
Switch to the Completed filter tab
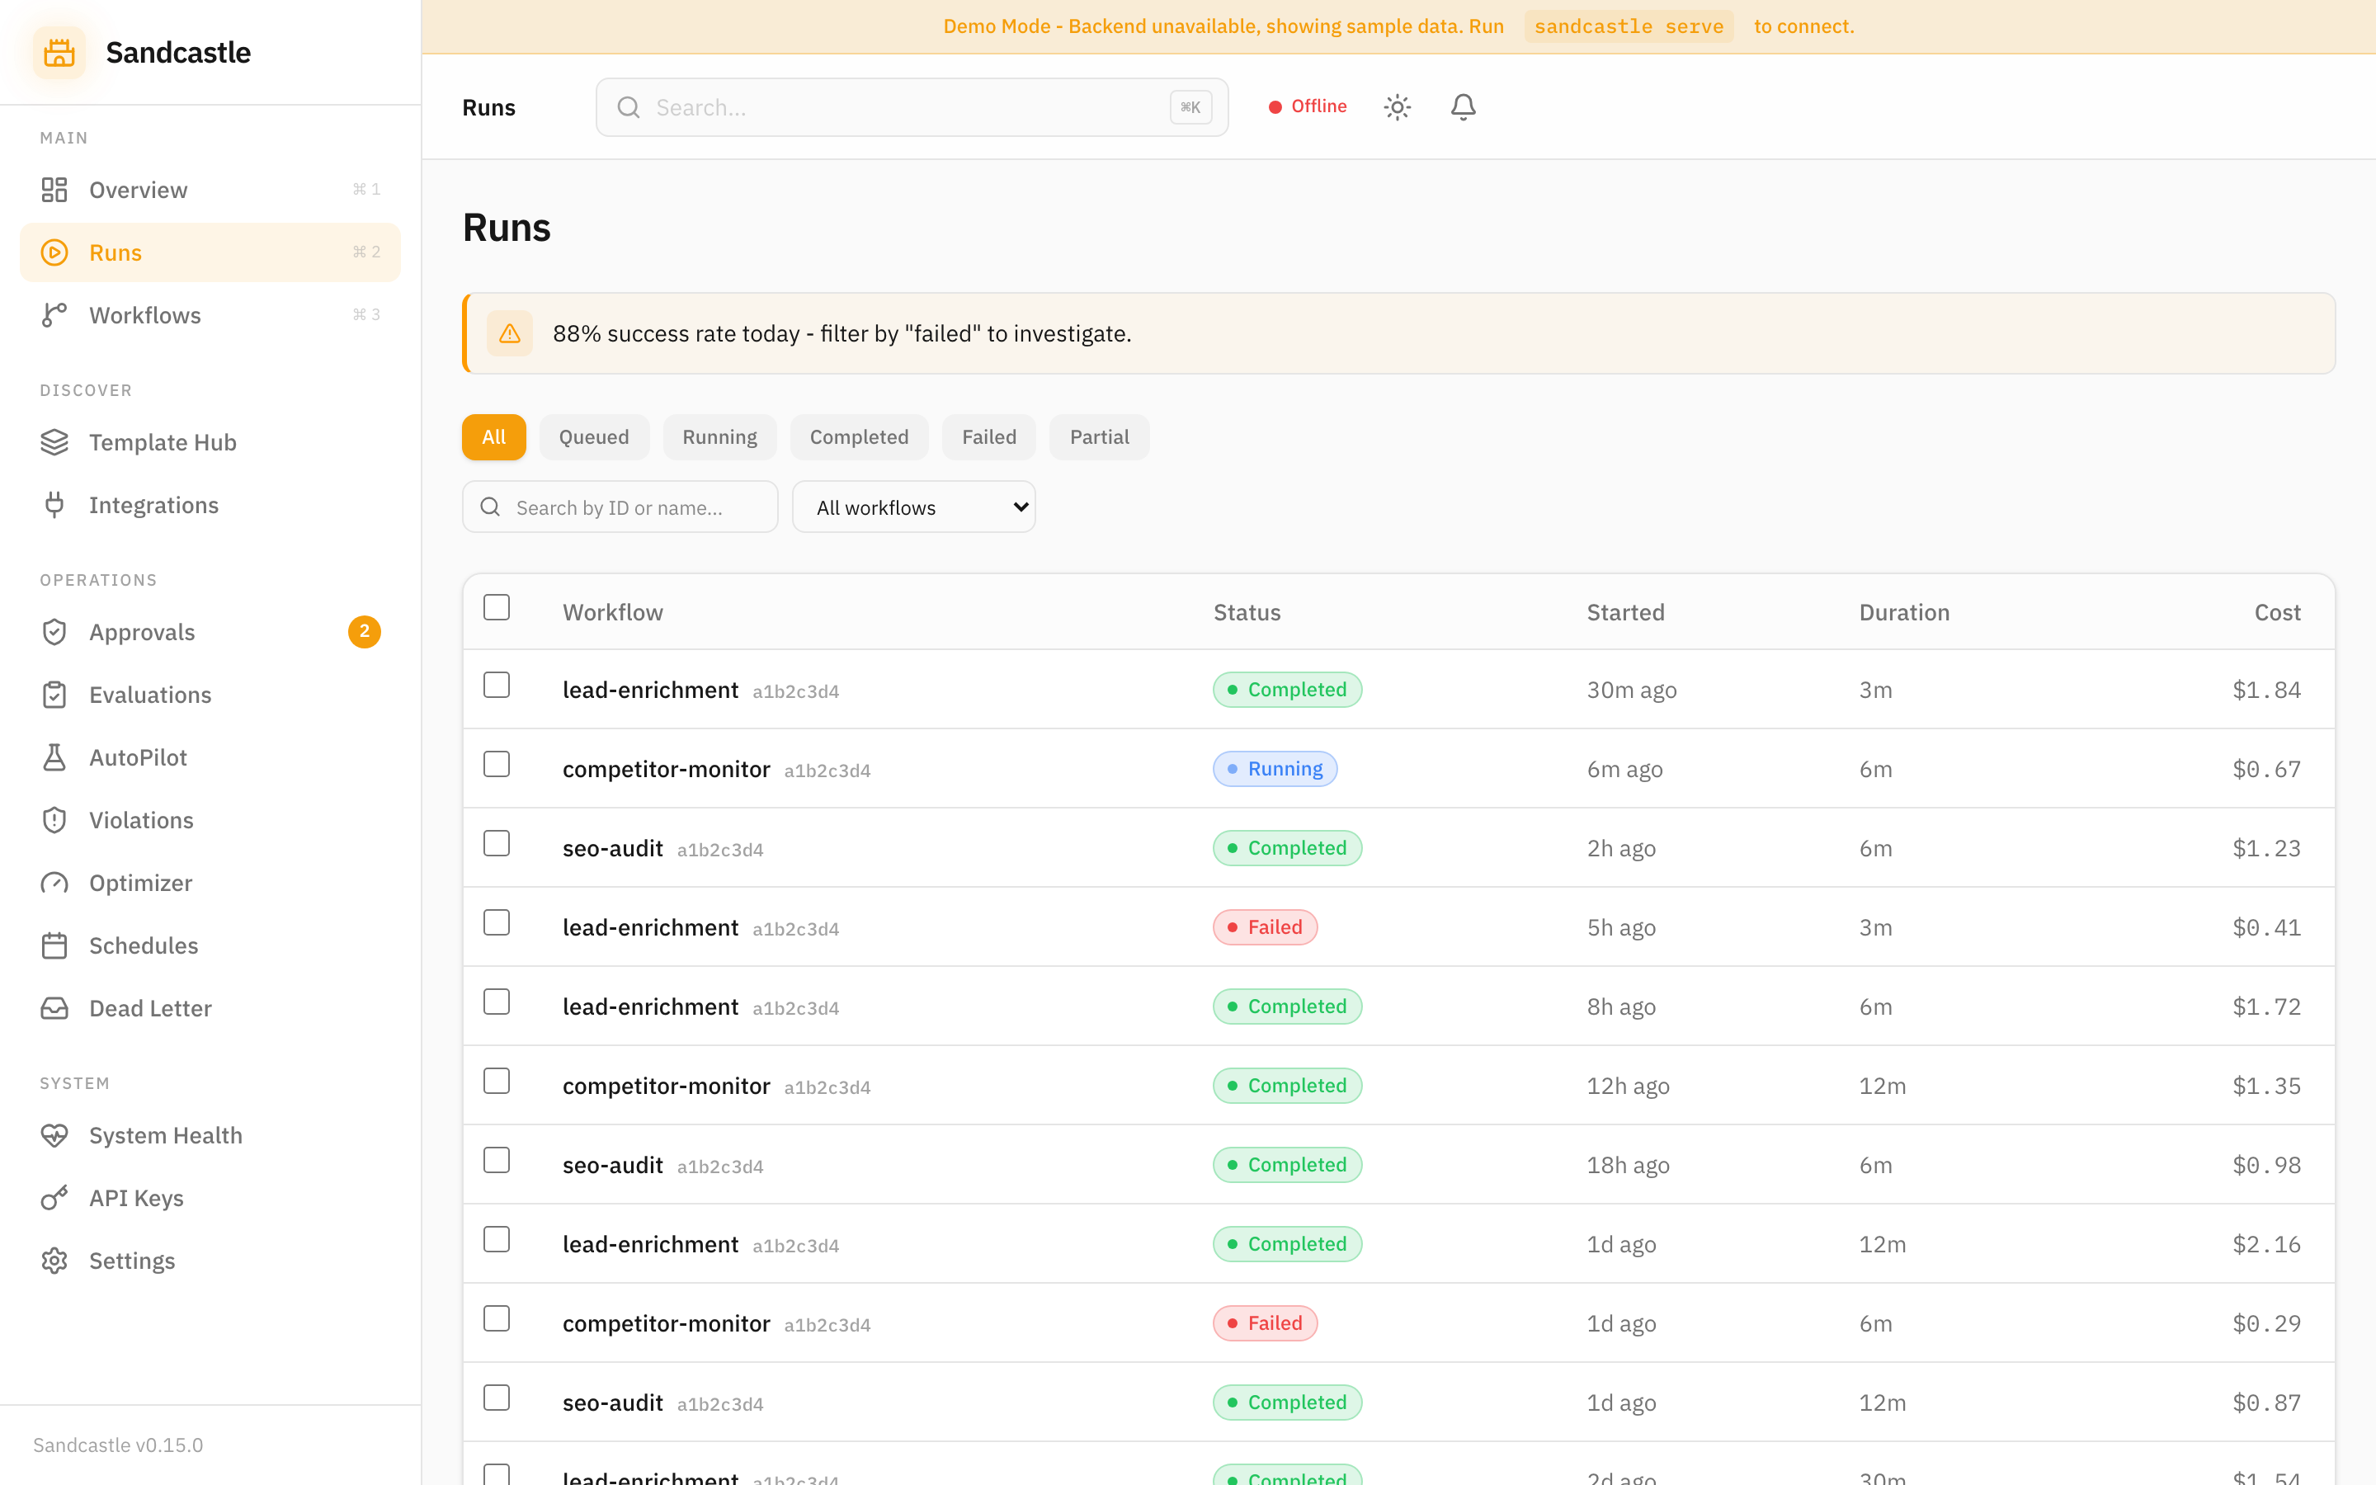[x=858, y=437]
